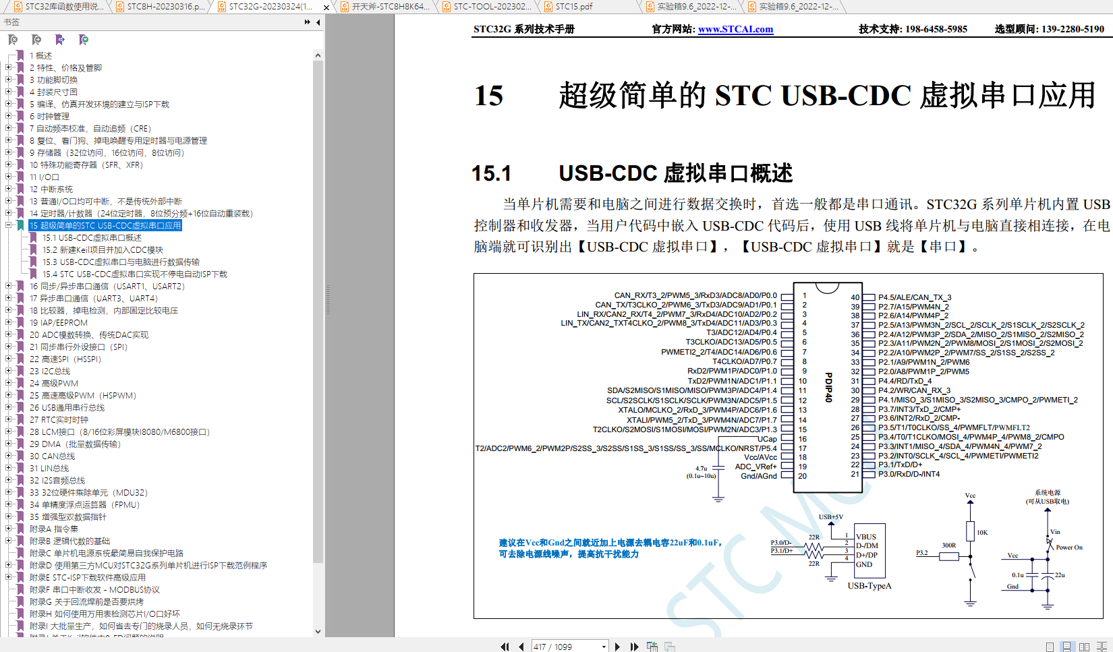Jump to the first page
The width and height of the screenshot is (1113, 652).
click(505, 647)
